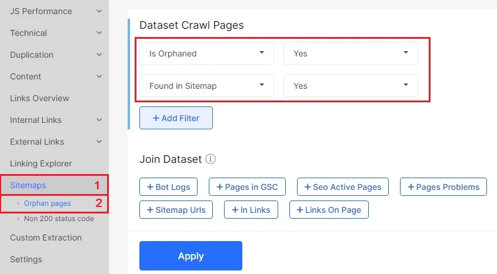Expand Internal Links chevron
The height and width of the screenshot is (274, 497).
click(99, 120)
